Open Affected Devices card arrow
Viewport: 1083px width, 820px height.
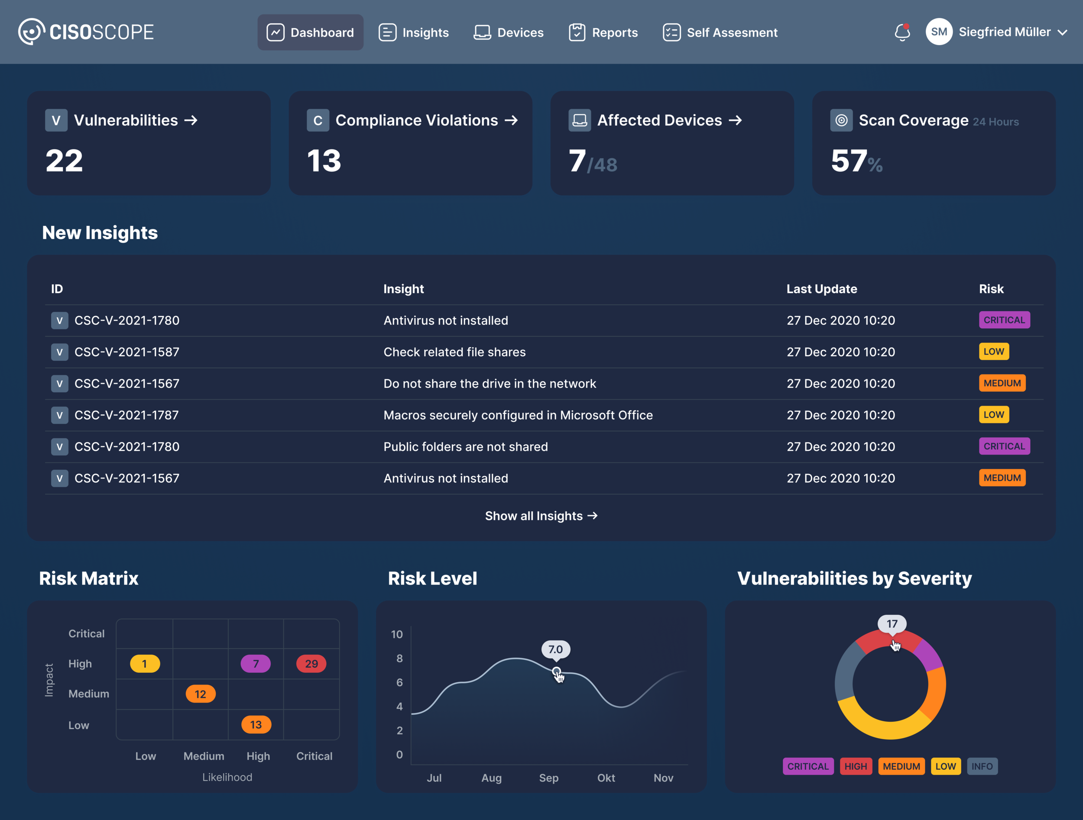click(x=736, y=120)
